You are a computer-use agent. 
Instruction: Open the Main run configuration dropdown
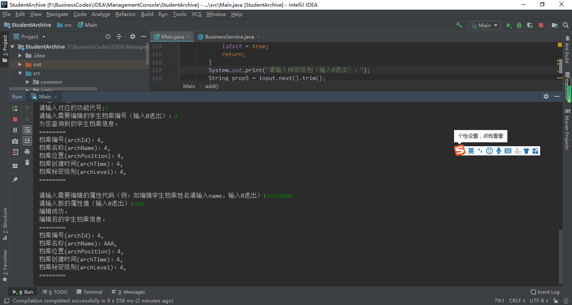484,25
